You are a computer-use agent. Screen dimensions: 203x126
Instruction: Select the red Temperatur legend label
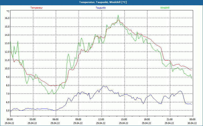(x=37, y=8)
